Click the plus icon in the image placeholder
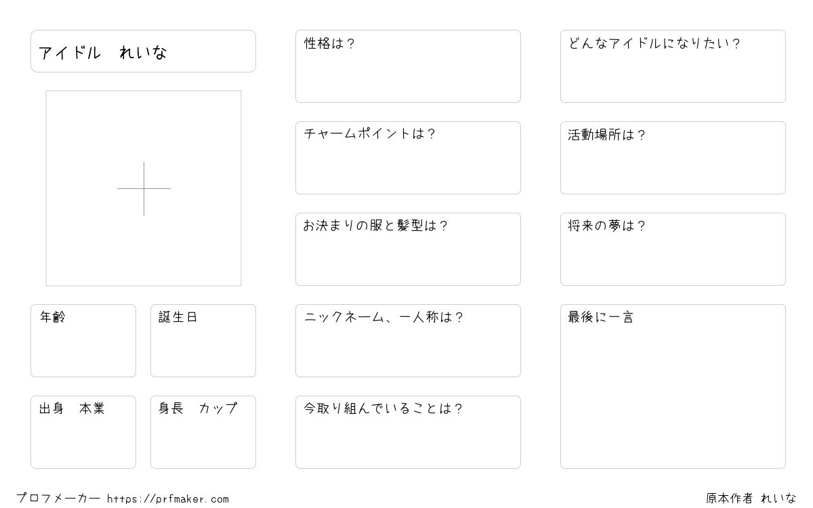Viewport: 813px width, 508px height. (x=144, y=188)
